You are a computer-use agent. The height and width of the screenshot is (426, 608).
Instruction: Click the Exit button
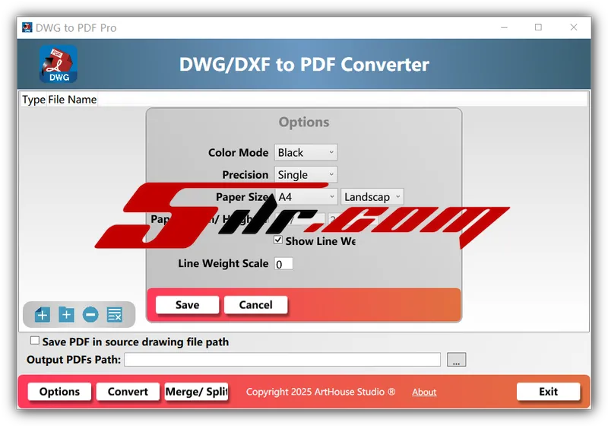coord(548,392)
